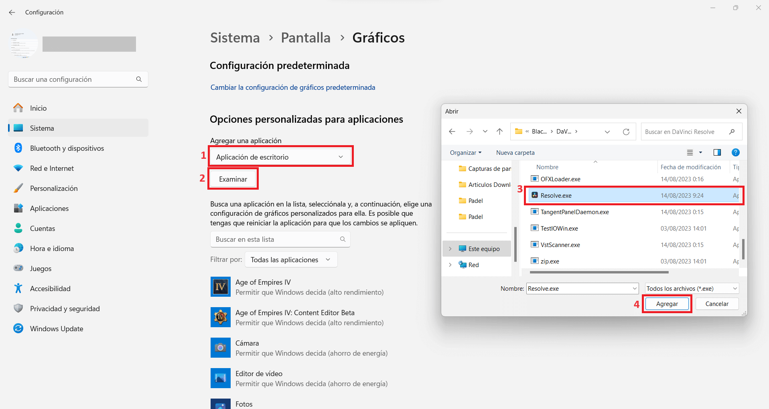The height and width of the screenshot is (409, 769).
Task: Open Cambiar la configuración de gráficos predeterminada
Action: click(293, 87)
